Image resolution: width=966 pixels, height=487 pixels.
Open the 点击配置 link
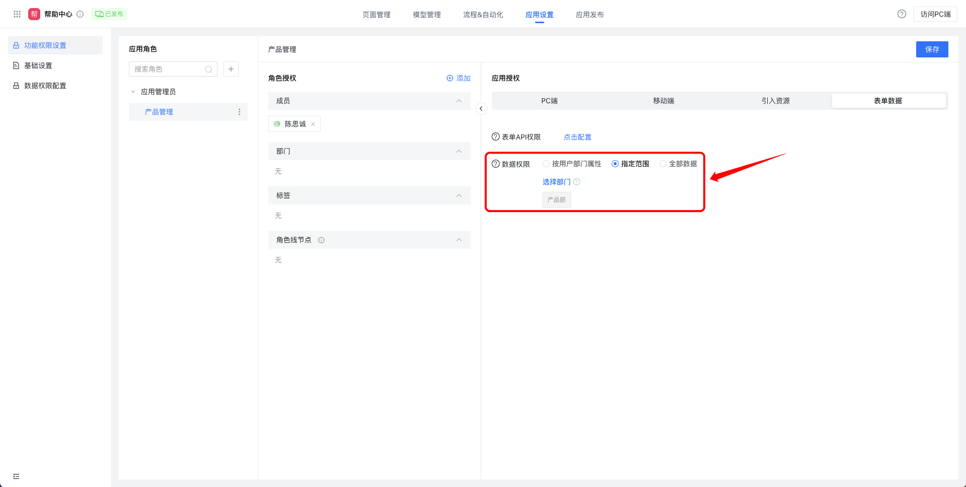click(x=577, y=137)
